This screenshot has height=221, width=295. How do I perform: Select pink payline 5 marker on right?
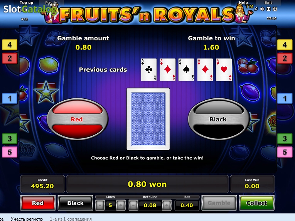click(285, 152)
